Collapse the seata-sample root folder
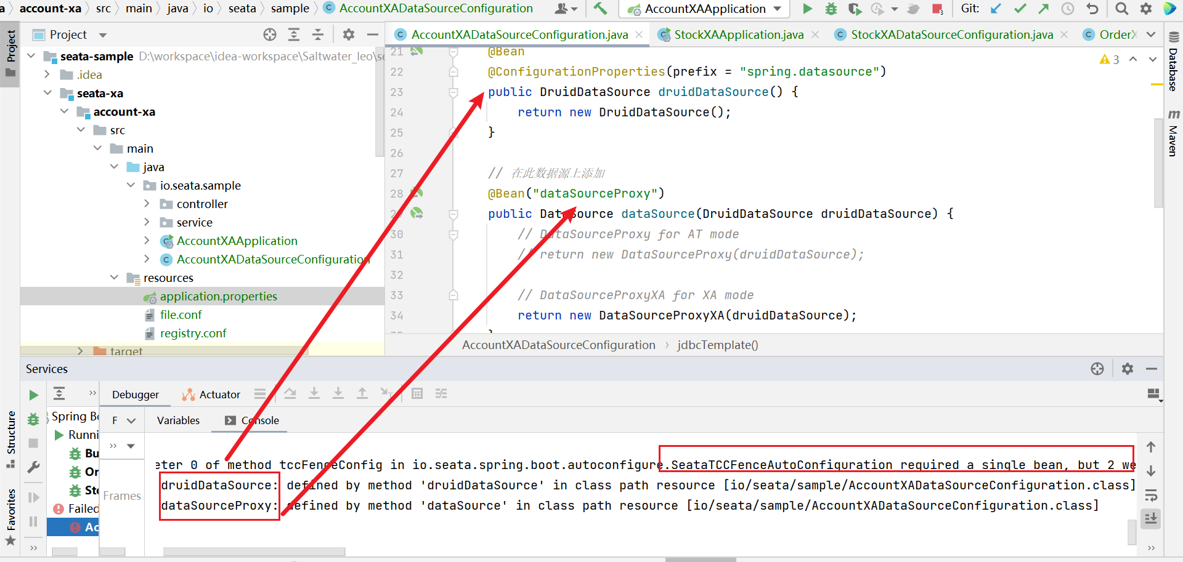Screen dimensions: 1183x562 click(x=31, y=56)
